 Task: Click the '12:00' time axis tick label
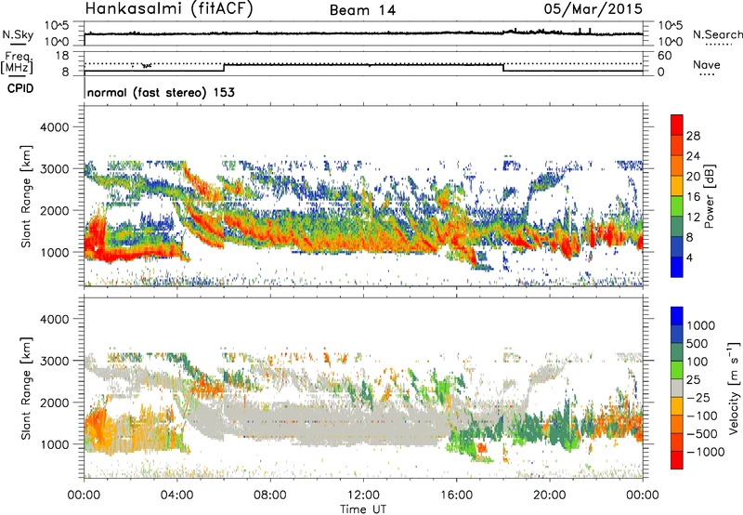pyautogui.click(x=363, y=495)
